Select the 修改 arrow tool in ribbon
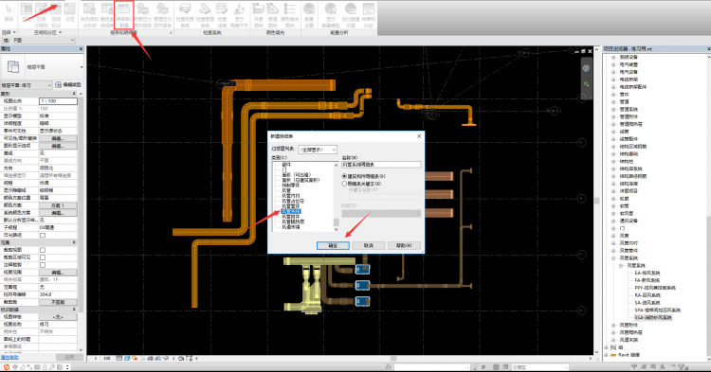The height and width of the screenshot is (372, 711). 9,13
